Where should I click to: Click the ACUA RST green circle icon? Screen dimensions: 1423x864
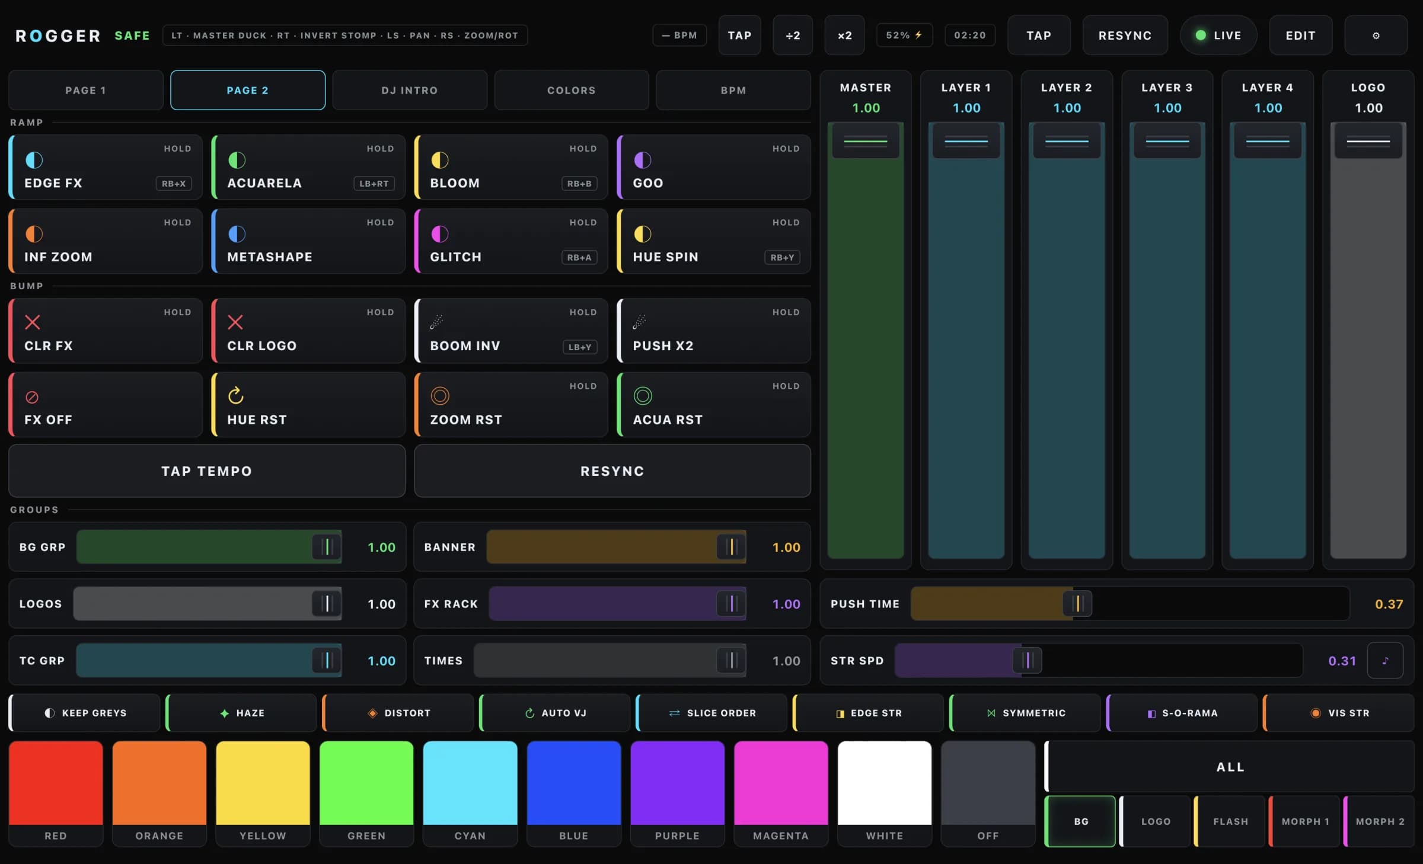[x=643, y=396]
